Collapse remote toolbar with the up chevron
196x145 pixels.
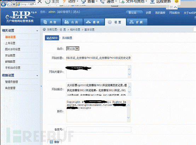175,7
